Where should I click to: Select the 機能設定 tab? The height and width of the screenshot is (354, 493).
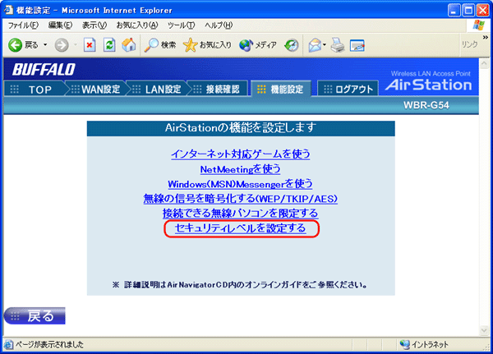[281, 90]
